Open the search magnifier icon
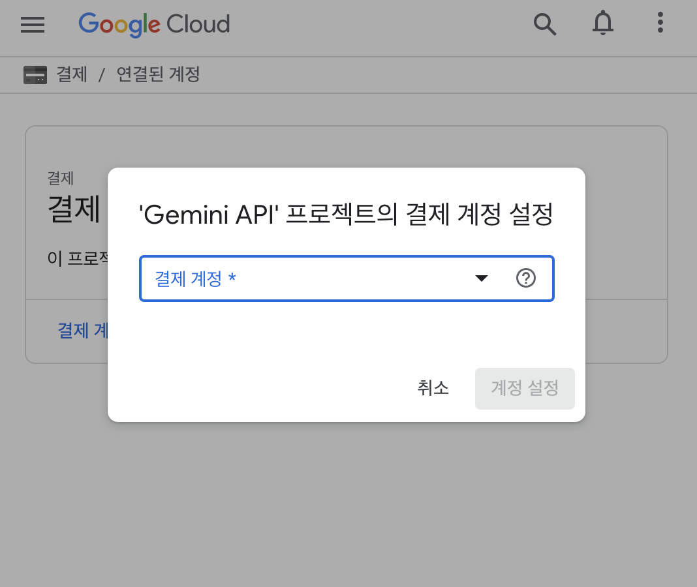Viewport: 697px width, 587px height. coord(544,24)
